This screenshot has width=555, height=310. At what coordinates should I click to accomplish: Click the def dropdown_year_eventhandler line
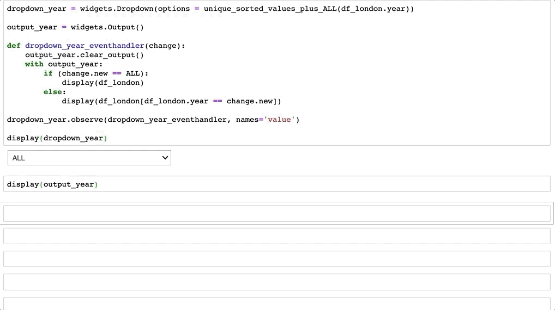(96, 46)
